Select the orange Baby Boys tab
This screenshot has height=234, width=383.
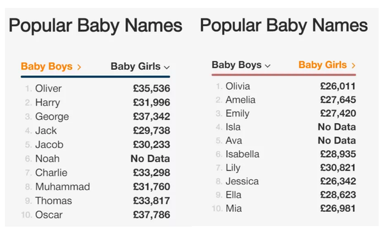[x=47, y=66]
